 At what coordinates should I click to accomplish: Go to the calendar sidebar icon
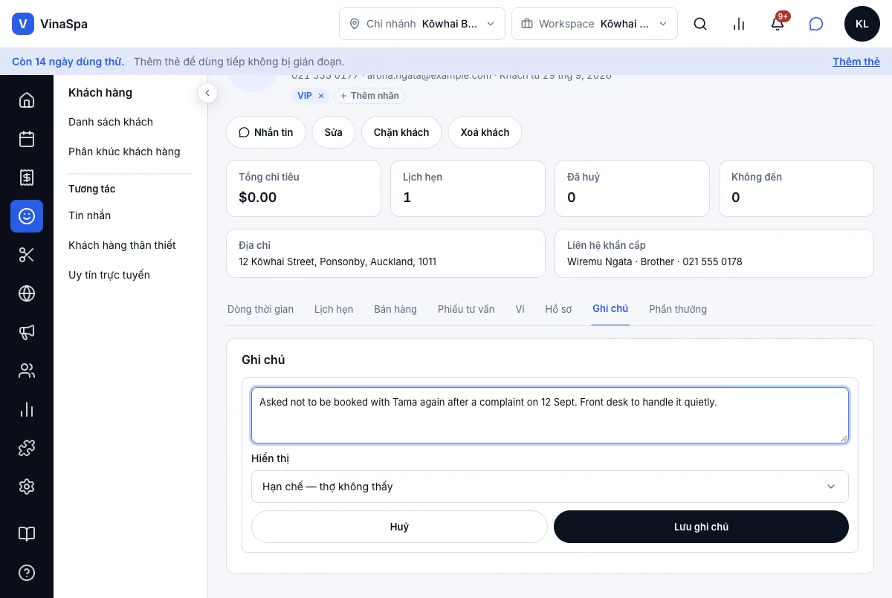27,139
